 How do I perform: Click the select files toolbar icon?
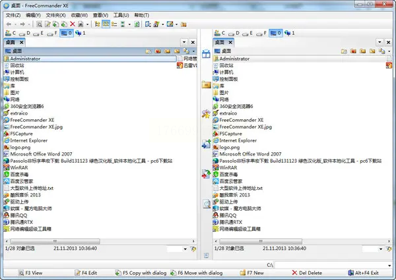coord(148,24)
